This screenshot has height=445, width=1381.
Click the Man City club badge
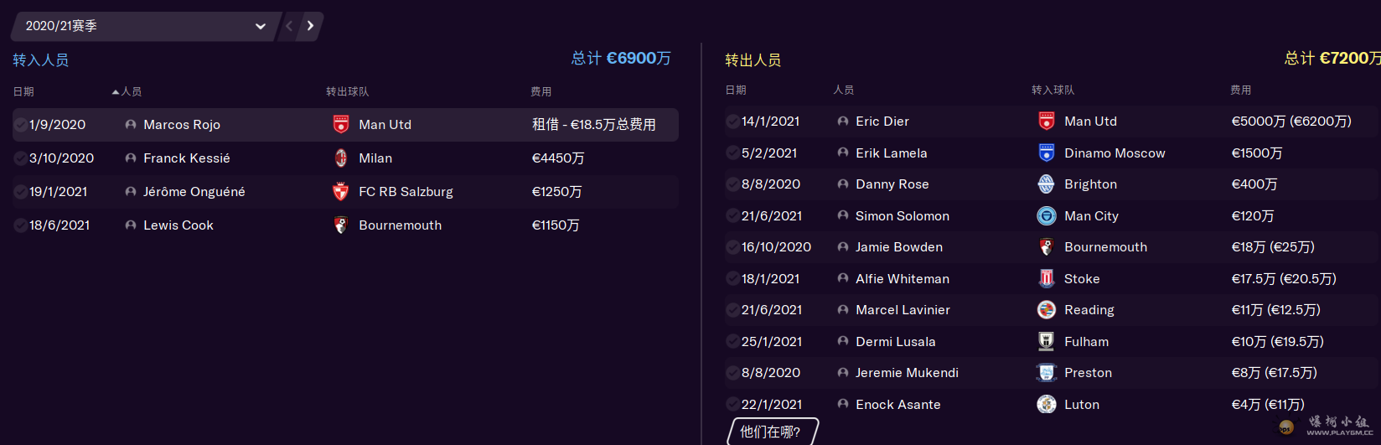tap(1047, 216)
